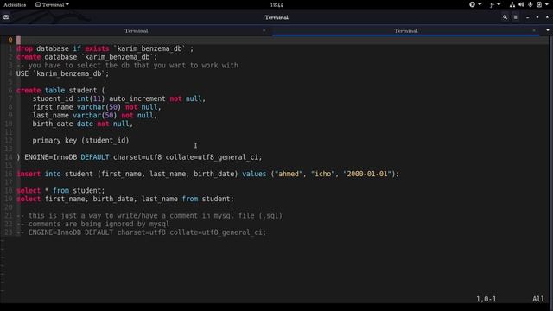Click comment 'comments are being ignored by mysql'
553x311 pixels.
92,224
